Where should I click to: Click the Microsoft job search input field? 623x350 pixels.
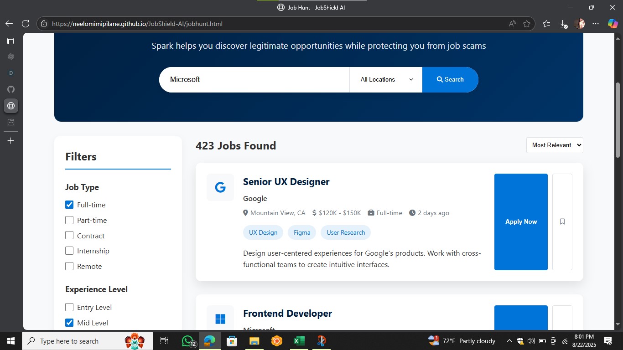[254, 80]
